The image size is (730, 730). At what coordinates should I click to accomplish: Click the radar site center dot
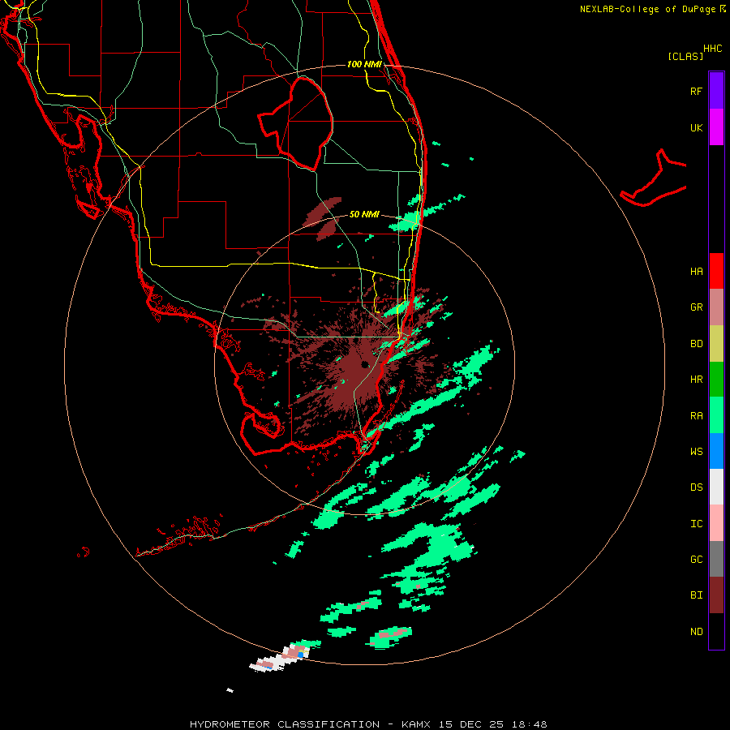pyautogui.click(x=364, y=364)
